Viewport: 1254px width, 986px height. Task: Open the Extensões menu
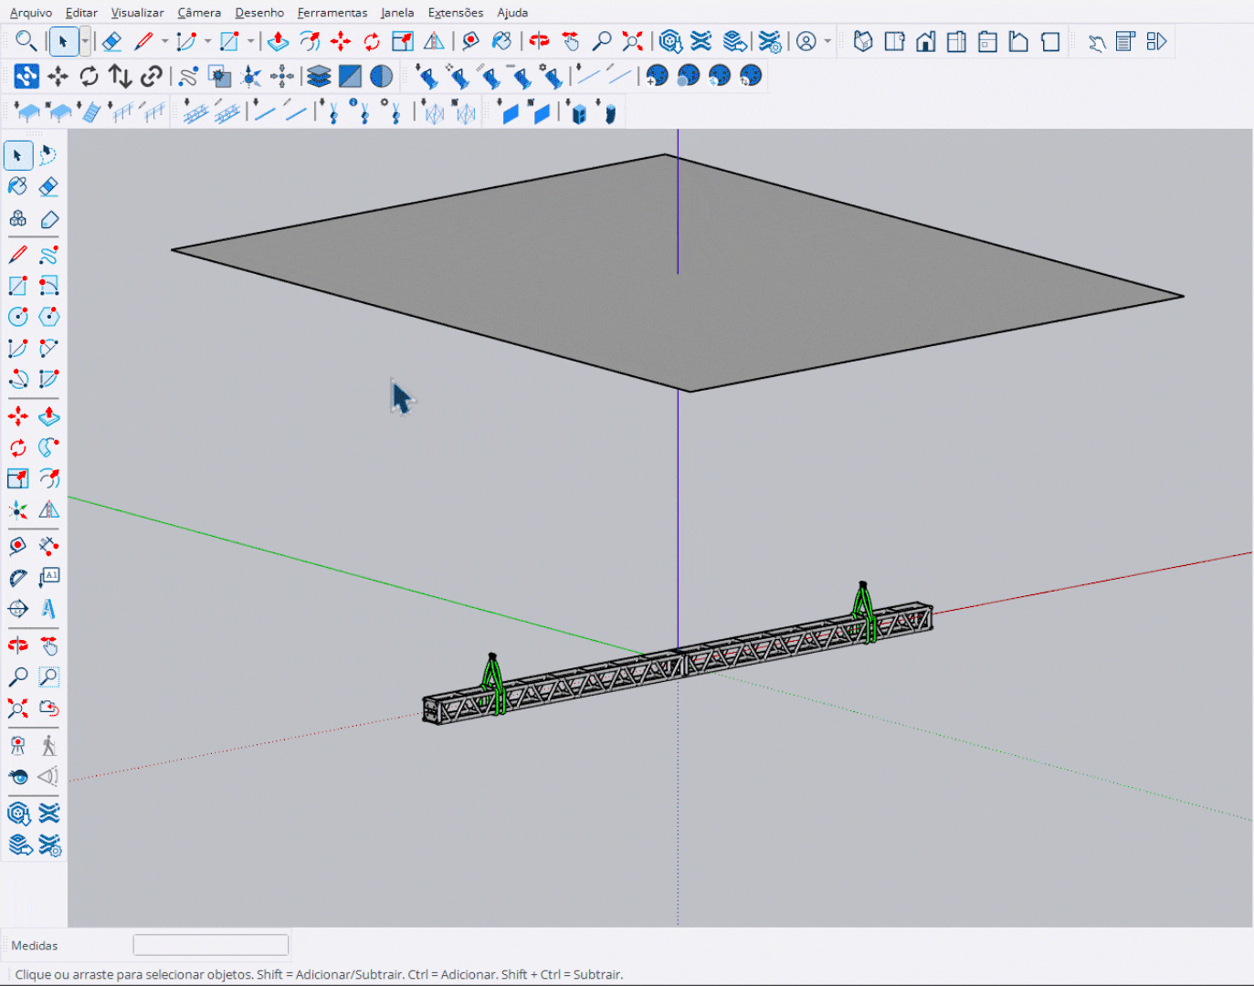click(455, 13)
